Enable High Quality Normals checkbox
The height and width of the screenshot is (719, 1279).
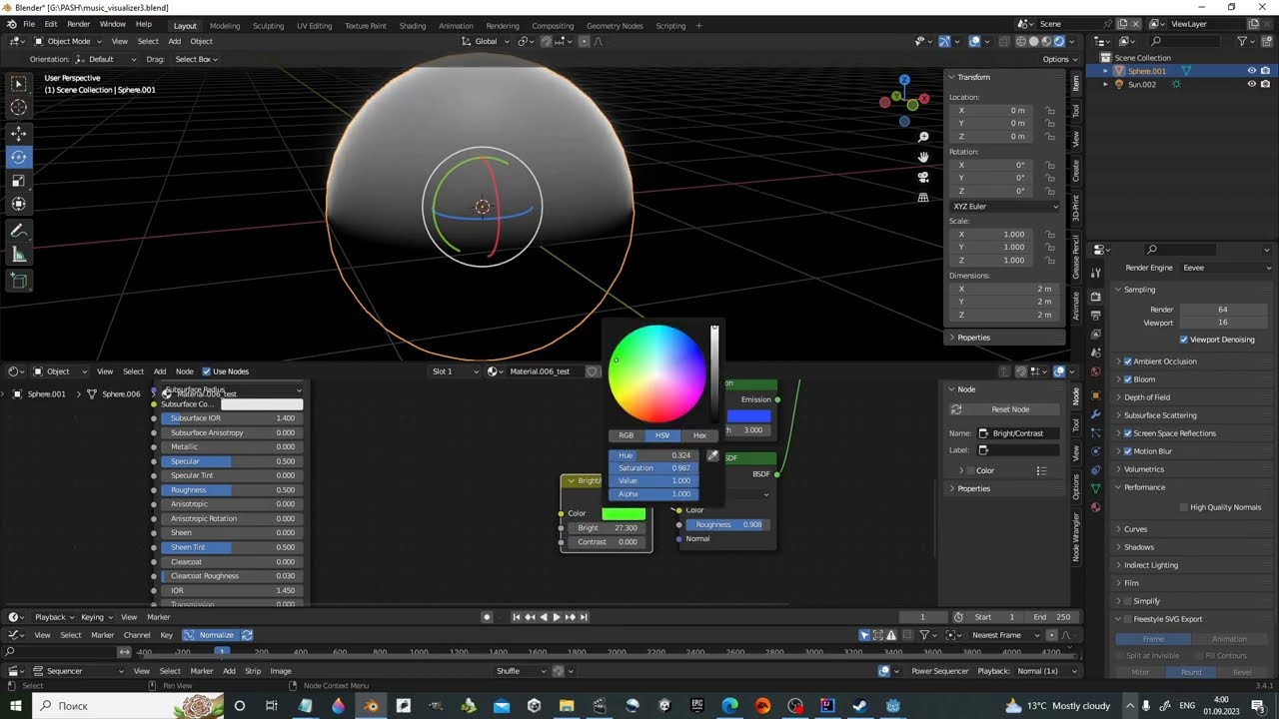click(1183, 507)
